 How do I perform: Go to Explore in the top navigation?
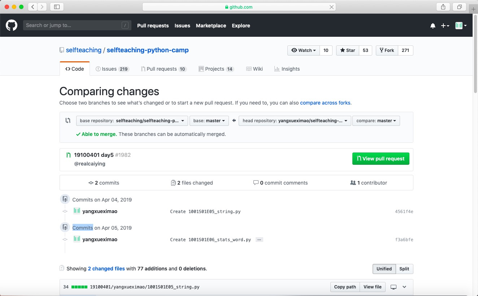coord(241,26)
